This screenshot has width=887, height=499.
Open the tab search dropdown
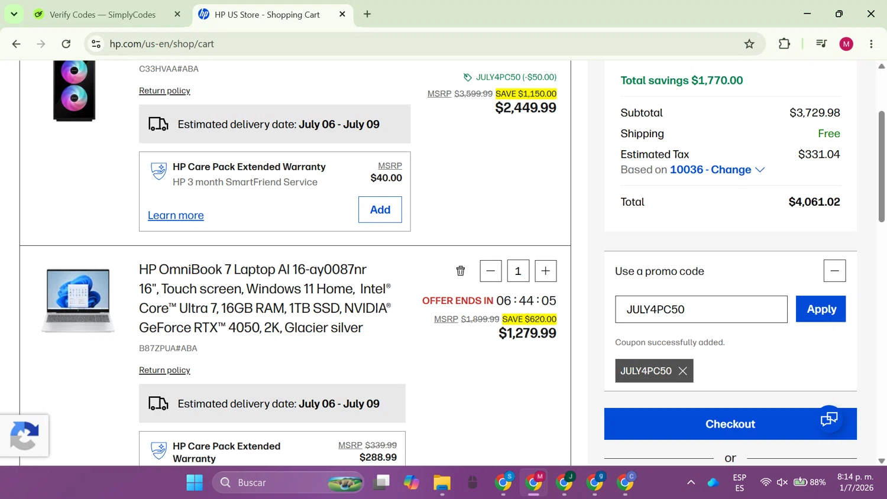click(x=14, y=14)
